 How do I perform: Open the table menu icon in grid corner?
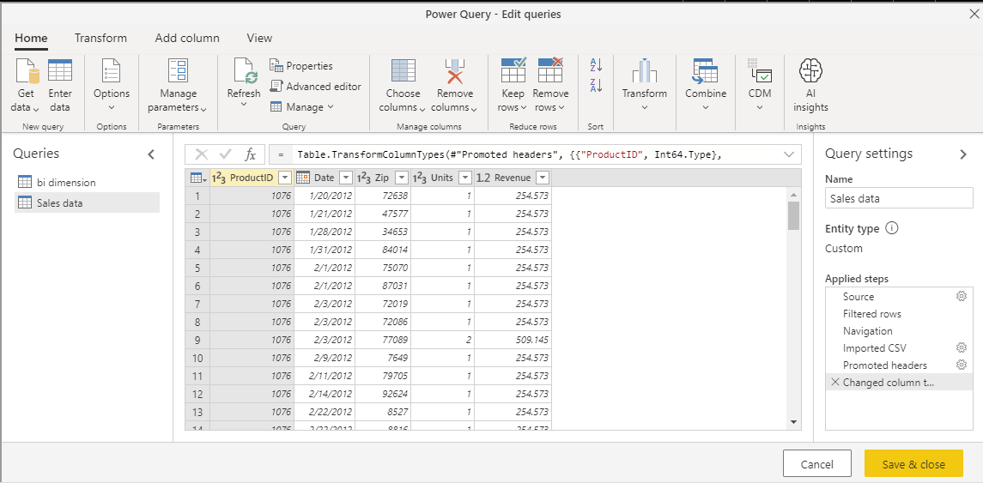198,178
